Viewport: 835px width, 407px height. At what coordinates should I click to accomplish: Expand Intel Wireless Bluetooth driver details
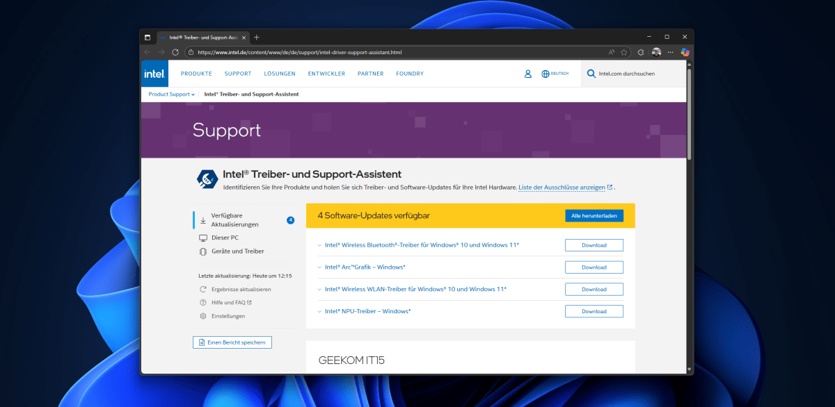tap(319, 245)
